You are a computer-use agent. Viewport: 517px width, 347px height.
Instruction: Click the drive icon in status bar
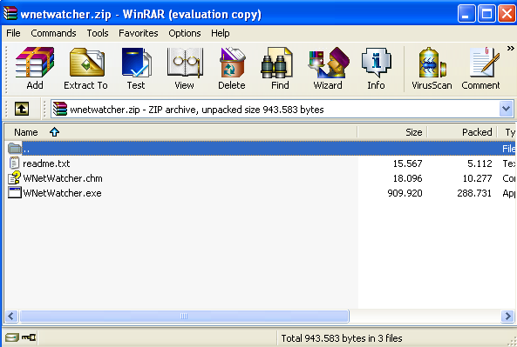pyautogui.click(x=12, y=337)
